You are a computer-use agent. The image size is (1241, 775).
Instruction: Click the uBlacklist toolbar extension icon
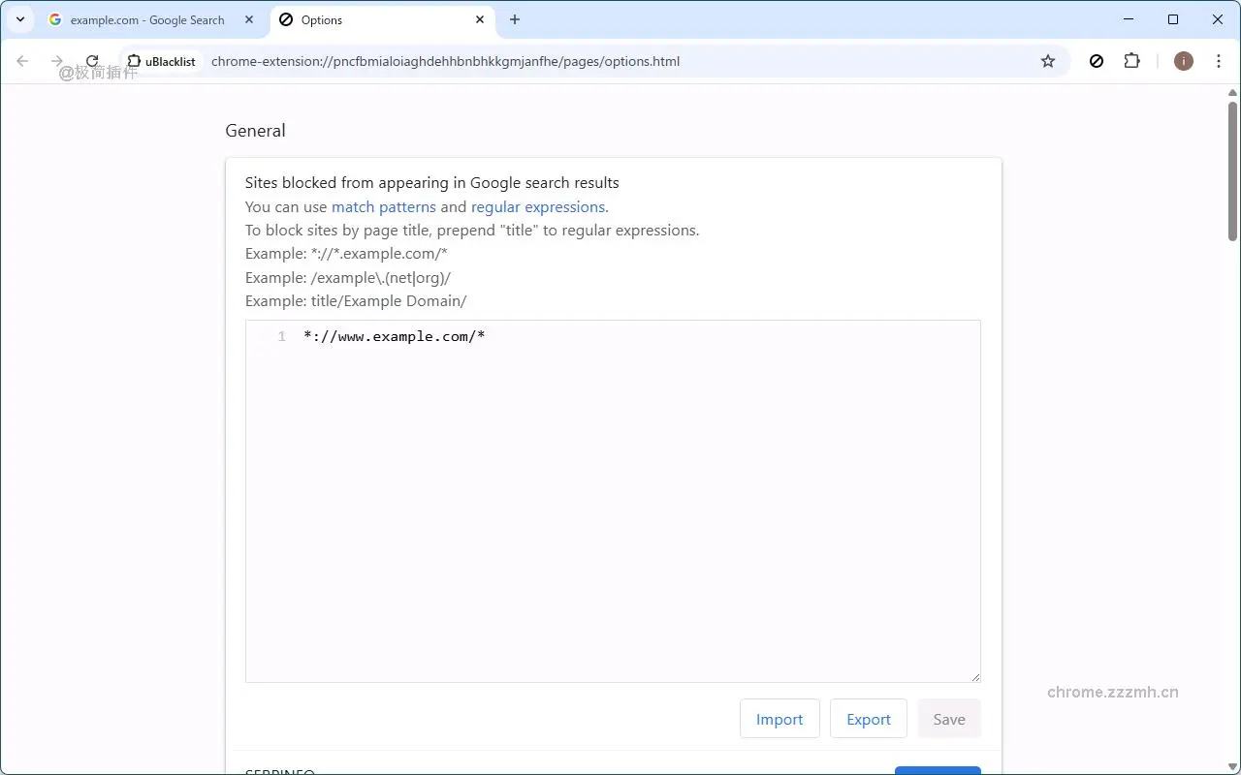click(x=1097, y=61)
